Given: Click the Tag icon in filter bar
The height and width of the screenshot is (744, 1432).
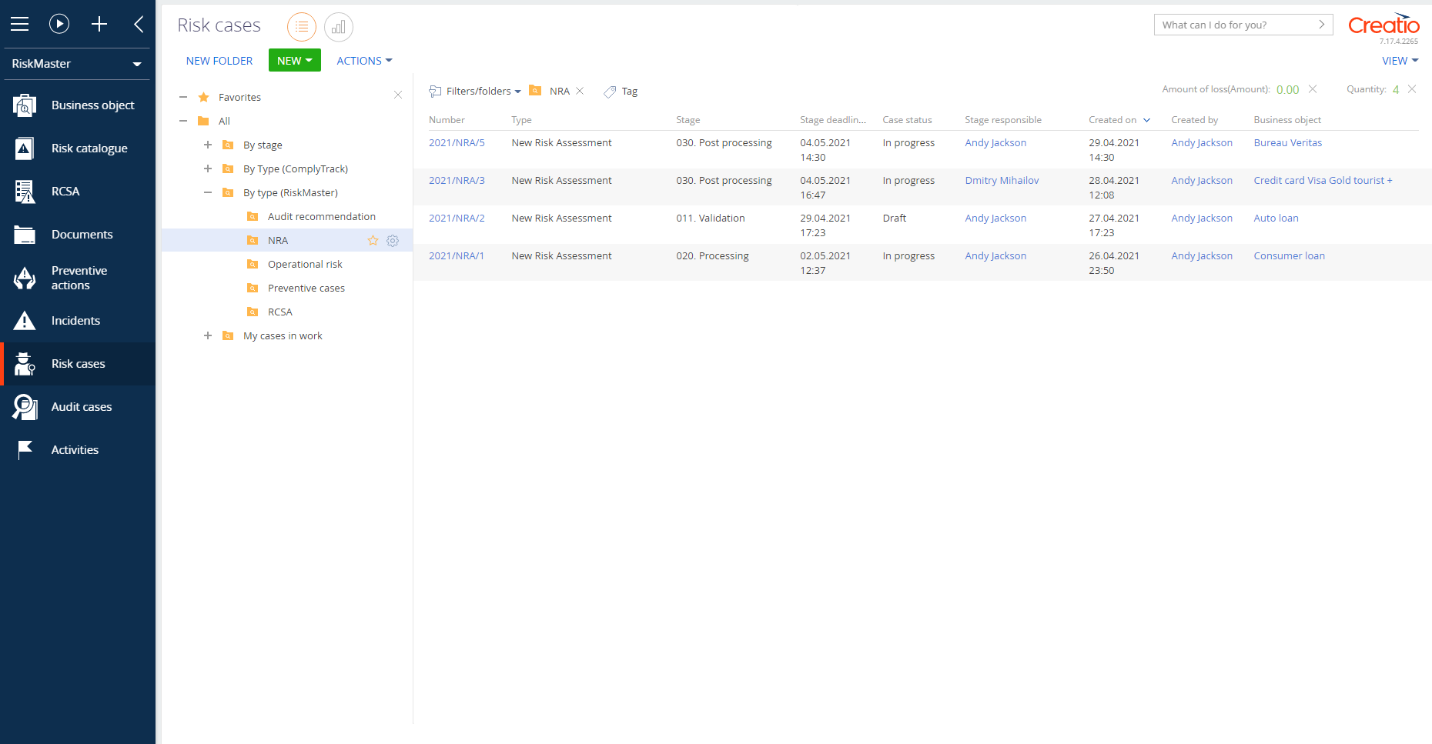Looking at the screenshot, I should (x=610, y=92).
